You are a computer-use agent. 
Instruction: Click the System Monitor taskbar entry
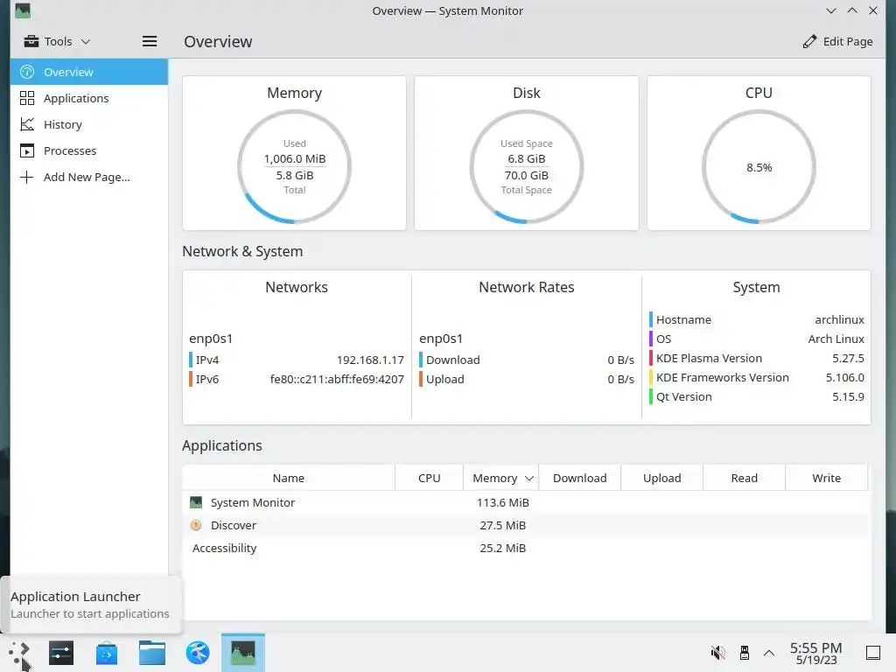243,653
